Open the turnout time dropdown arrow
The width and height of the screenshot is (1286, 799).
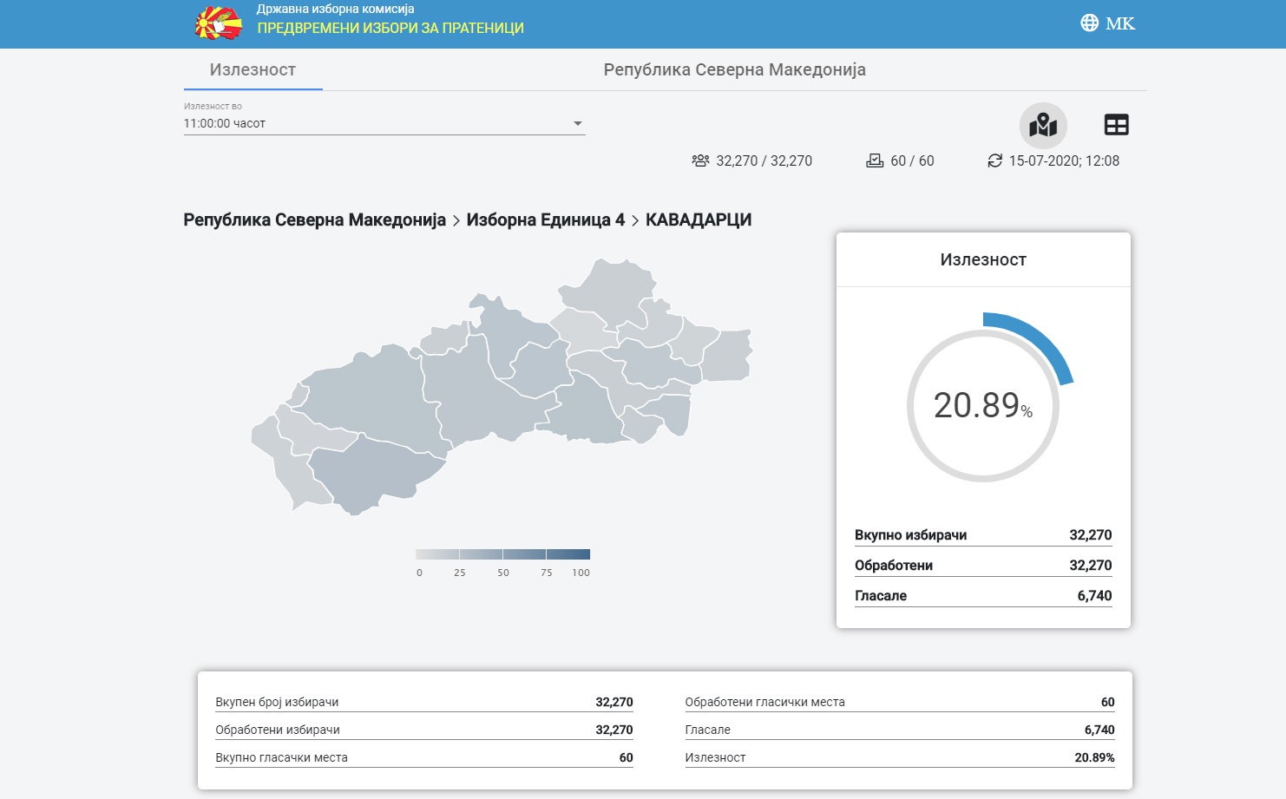578,124
